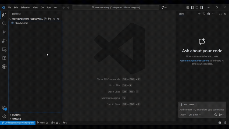229x129 pixels.
Task: Go back in navigation history
Action: (63, 8)
